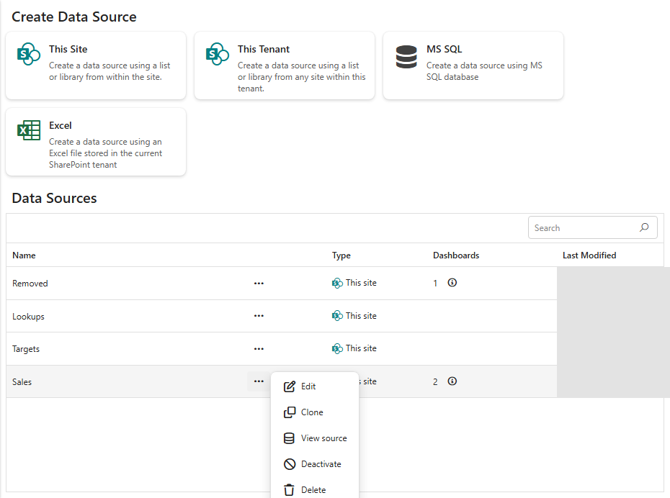Click the Excel file icon

[29, 130]
